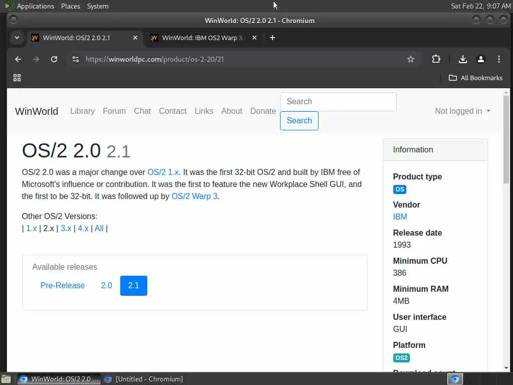Select the 2.1 release button
This screenshot has height=385, width=513.
(x=133, y=285)
